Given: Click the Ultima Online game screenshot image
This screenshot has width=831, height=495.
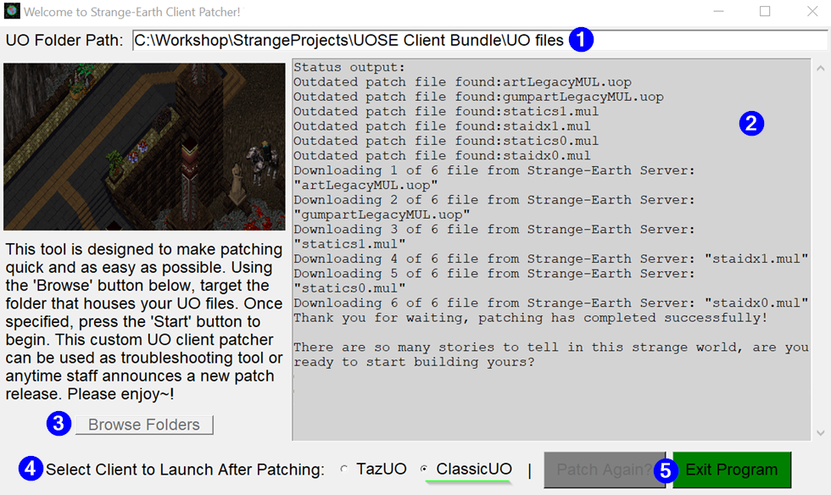Looking at the screenshot, I should (x=144, y=146).
